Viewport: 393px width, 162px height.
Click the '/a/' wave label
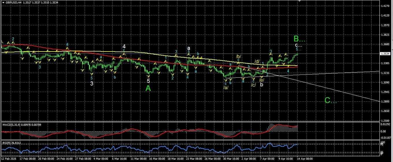click(x=226, y=87)
